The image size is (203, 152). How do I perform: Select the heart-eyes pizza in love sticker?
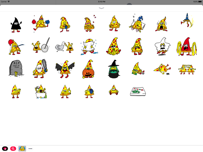click(90, 24)
